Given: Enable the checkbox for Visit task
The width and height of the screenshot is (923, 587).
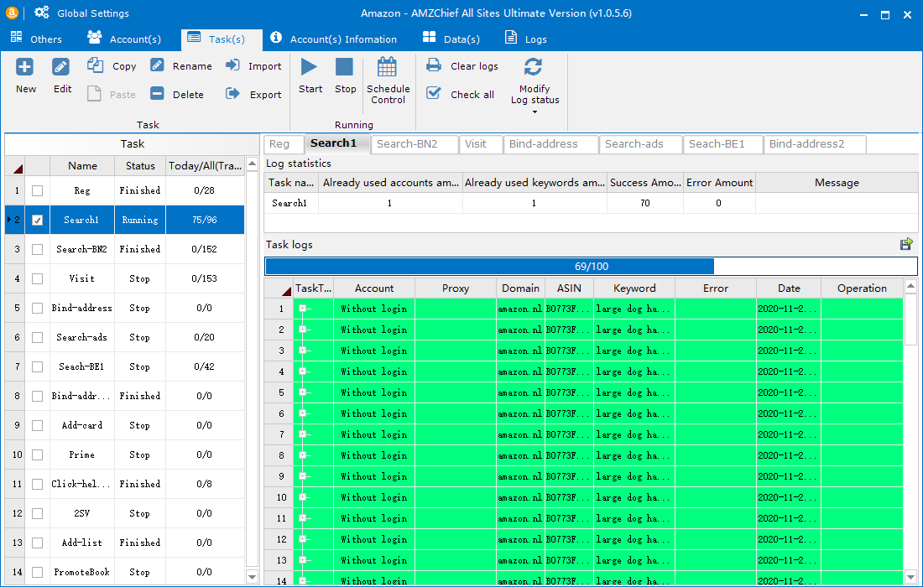Looking at the screenshot, I should pos(37,279).
